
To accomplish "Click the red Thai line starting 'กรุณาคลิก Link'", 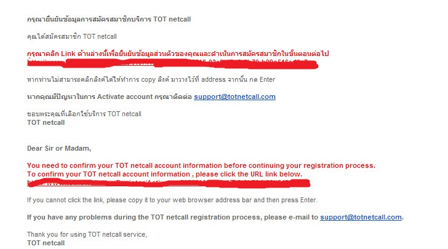I will (x=178, y=53).
